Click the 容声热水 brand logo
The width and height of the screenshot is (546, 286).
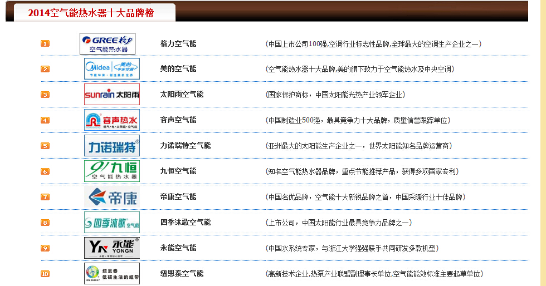coord(112,120)
